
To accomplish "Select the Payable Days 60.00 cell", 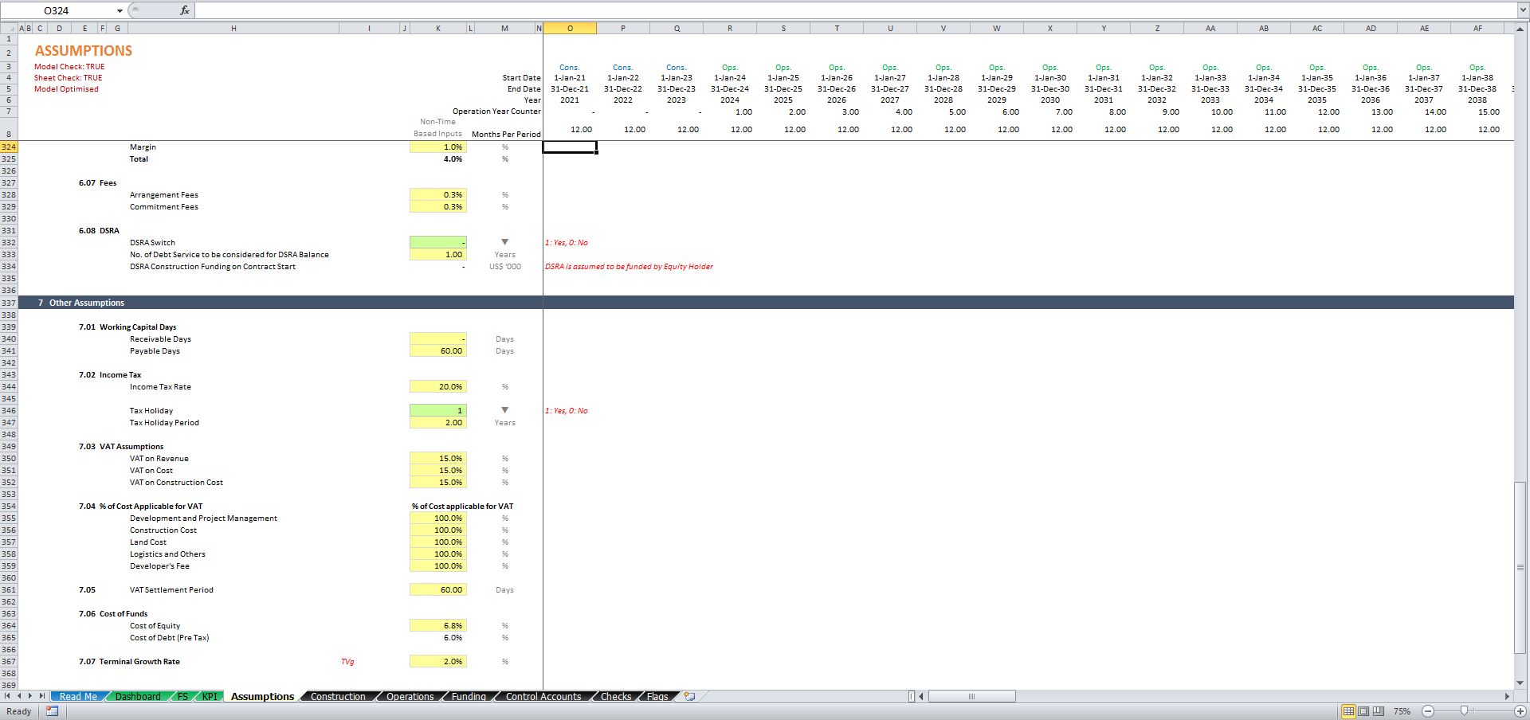I will pos(437,350).
